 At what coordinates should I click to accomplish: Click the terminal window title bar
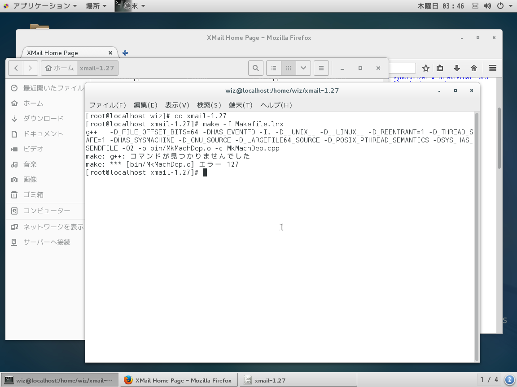click(x=282, y=90)
